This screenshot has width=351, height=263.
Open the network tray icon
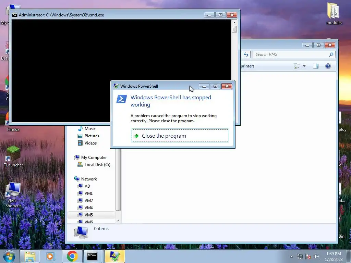pos(300,256)
